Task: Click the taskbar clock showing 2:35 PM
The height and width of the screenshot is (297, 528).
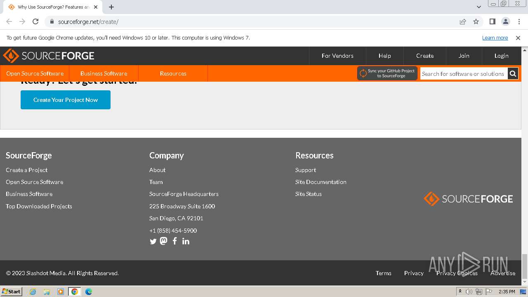Action: [x=507, y=292]
